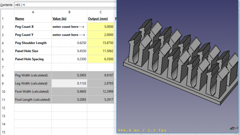Select the 'Peg Count X' cell
This screenshot has width=240, height=135.
click(33, 27)
